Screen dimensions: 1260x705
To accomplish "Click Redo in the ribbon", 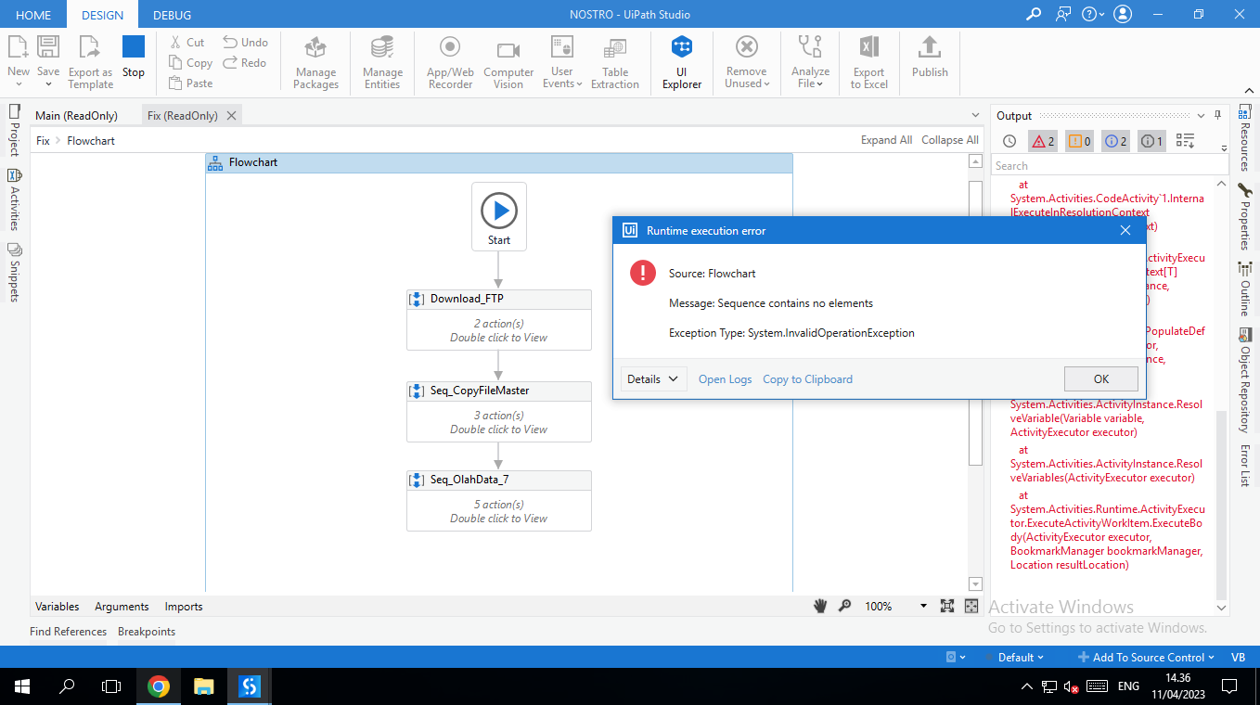I will [x=245, y=62].
